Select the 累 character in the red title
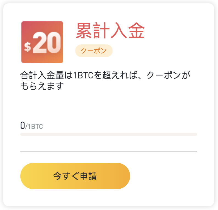The height and width of the screenshot is (210, 218). [x=84, y=30]
